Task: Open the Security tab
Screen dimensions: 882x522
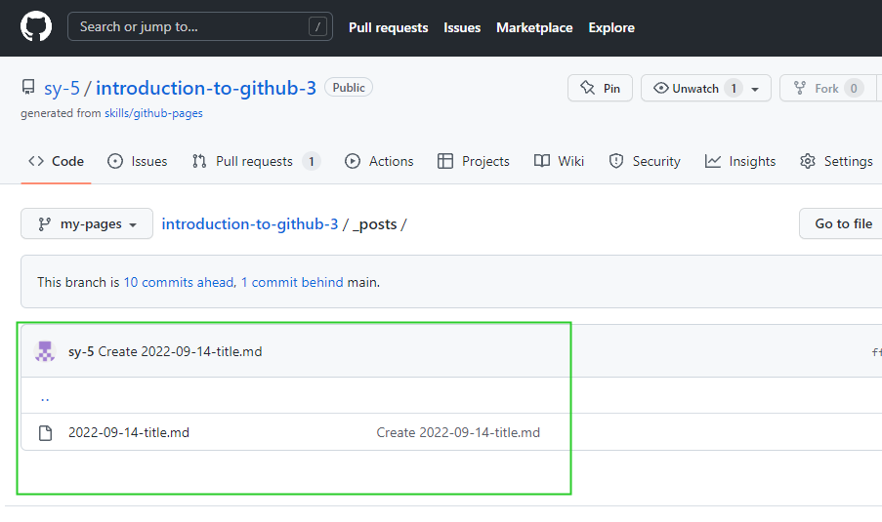Action: (x=645, y=161)
